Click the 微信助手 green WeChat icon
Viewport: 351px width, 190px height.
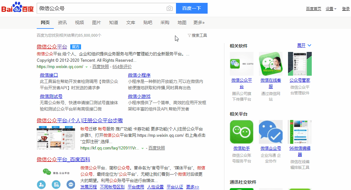point(241,132)
